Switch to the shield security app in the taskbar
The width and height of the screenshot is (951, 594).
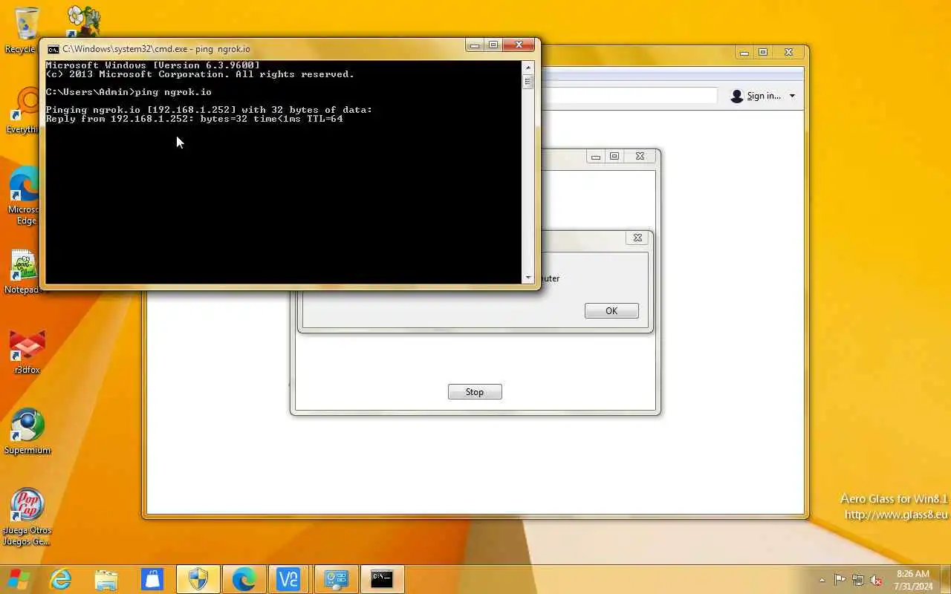pos(198,579)
